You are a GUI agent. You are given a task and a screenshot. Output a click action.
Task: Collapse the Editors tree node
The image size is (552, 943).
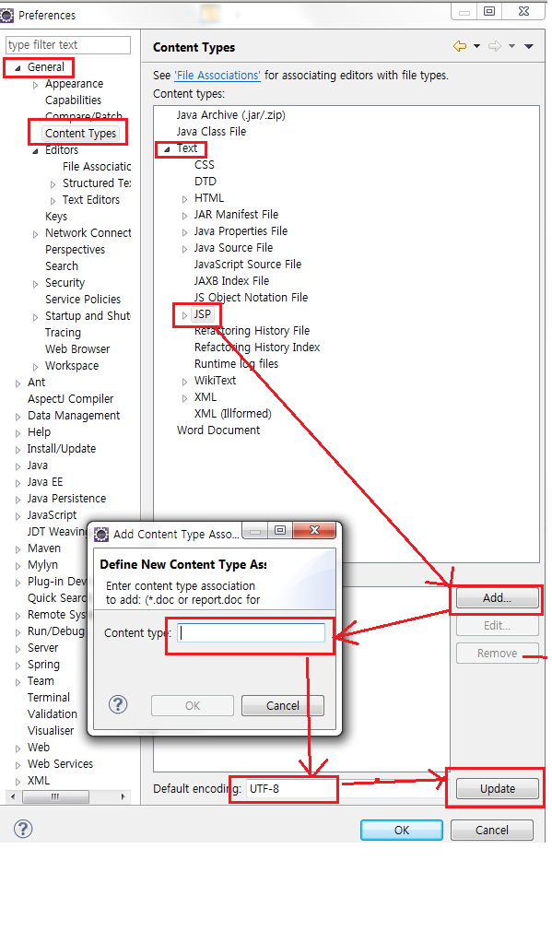click(35, 151)
